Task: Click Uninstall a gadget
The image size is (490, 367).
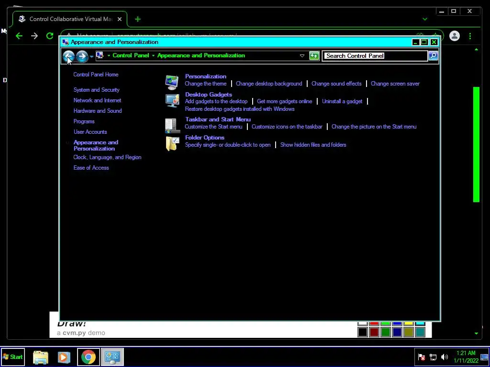Action: (x=342, y=101)
